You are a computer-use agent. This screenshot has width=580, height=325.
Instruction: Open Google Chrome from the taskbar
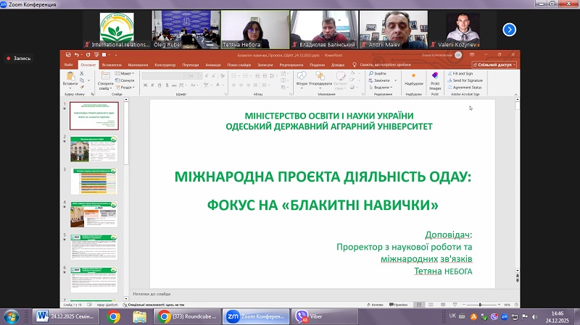tap(113, 316)
